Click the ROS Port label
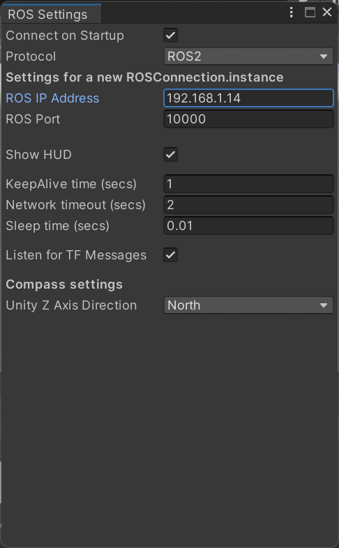Image resolution: width=339 pixels, height=548 pixels. click(x=33, y=119)
